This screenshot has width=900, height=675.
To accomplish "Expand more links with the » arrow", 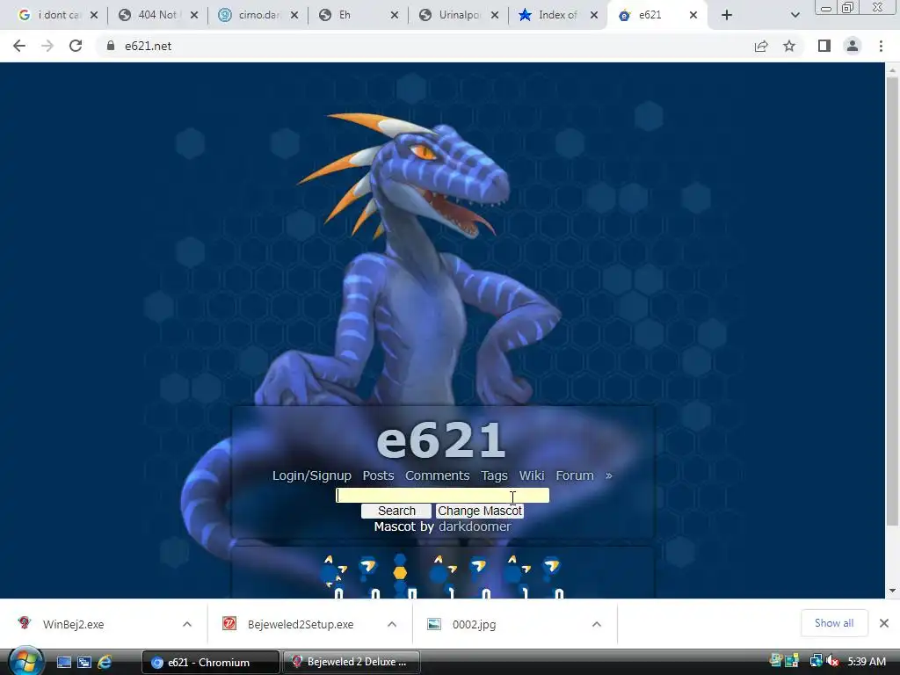I will click(609, 475).
